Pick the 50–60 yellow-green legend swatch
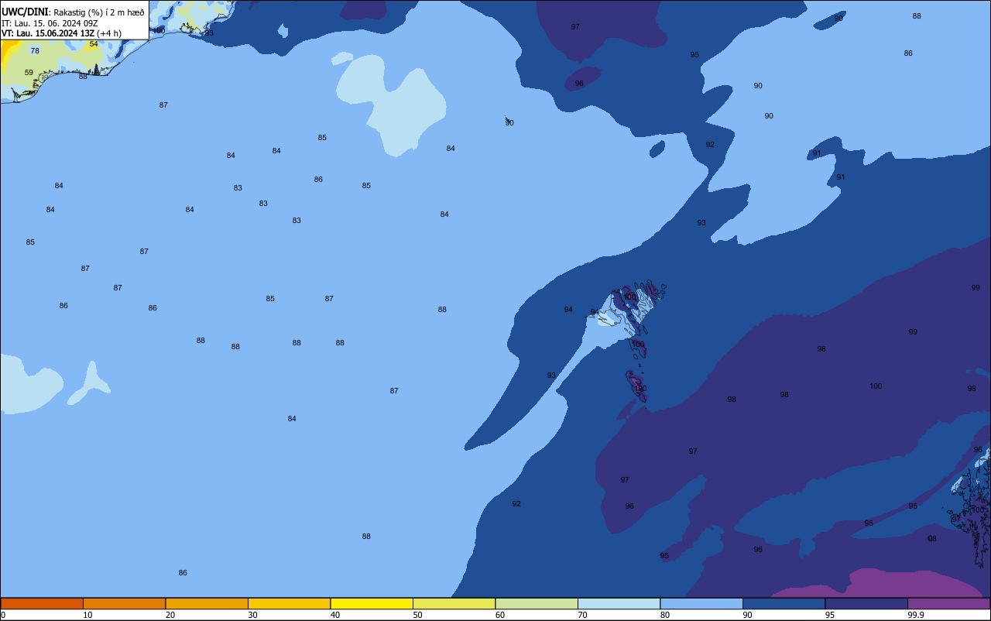The image size is (991, 621). coord(454,603)
